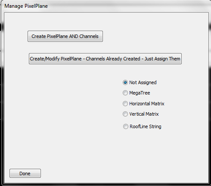
Task: Click the 'Just Assign Them' part of the button
Action: pyautogui.click(x=162, y=59)
